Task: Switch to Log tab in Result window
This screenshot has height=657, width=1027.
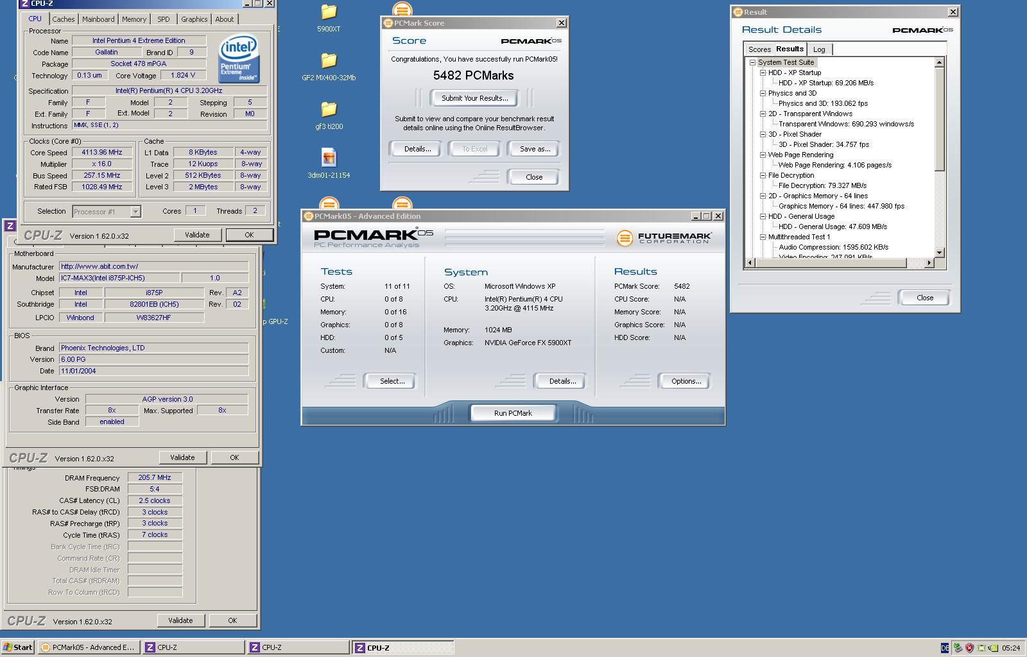Action: coord(819,49)
